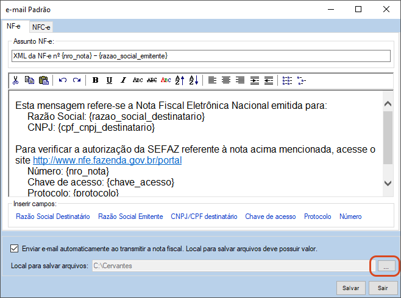Image resolution: width=401 pixels, height=298 pixels.
Task: Click the Sair button
Action: click(x=383, y=288)
